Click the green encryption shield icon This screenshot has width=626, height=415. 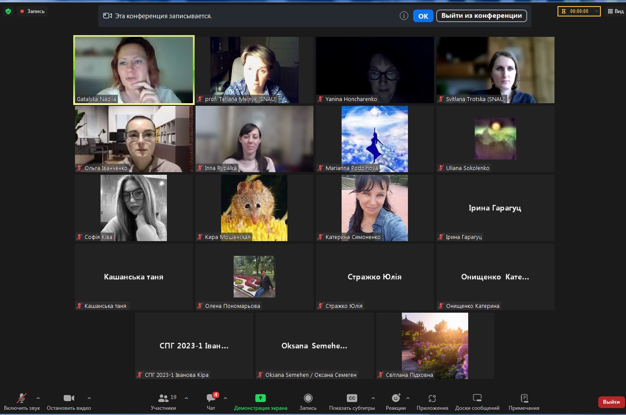click(8, 11)
